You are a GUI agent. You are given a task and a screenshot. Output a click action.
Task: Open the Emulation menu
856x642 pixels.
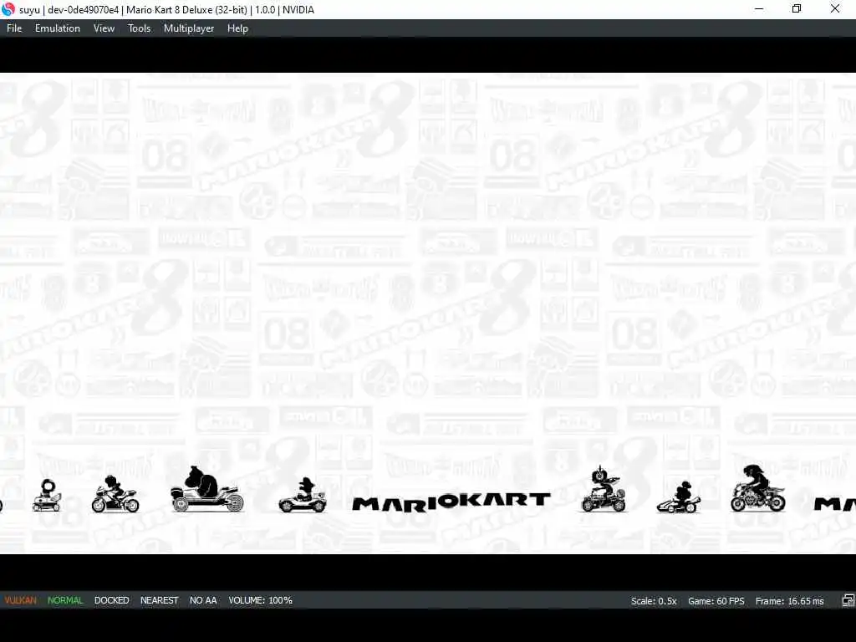(58, 28)
